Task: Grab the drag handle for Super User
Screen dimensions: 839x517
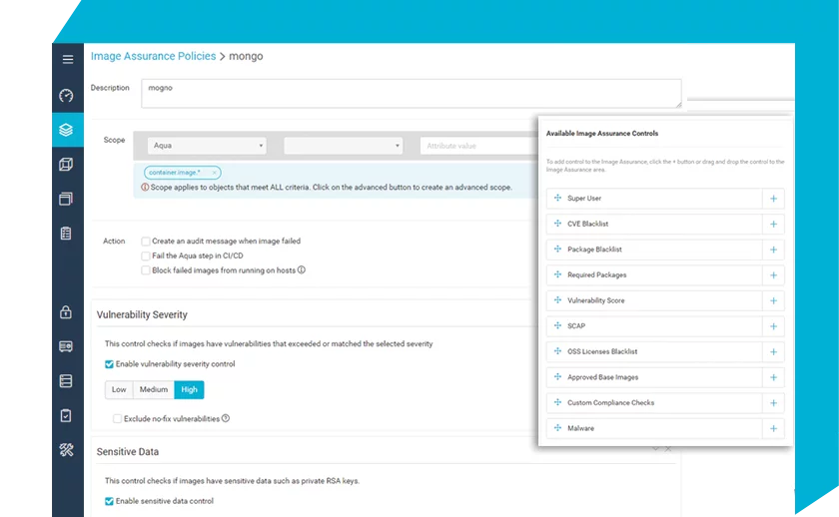Action: click(x=557, y=198)
